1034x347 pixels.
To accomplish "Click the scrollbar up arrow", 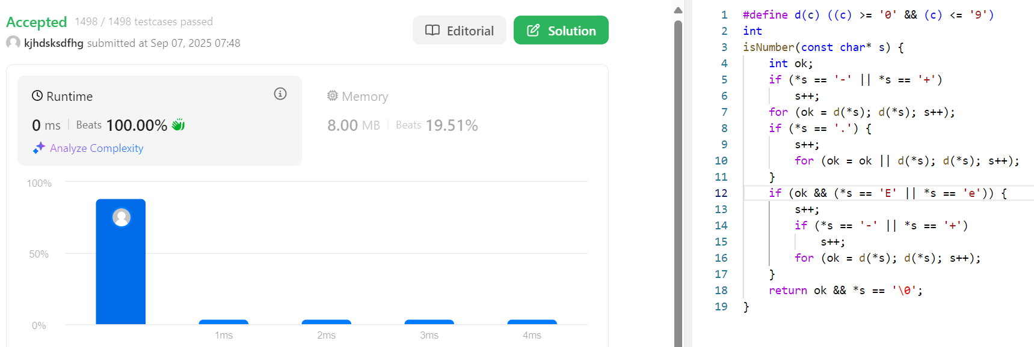I will click(x=678, y=10).
